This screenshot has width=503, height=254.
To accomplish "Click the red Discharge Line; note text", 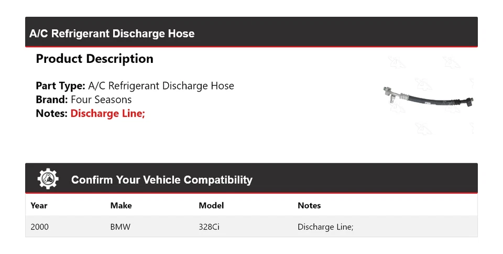I will click(x=108, y=113).
